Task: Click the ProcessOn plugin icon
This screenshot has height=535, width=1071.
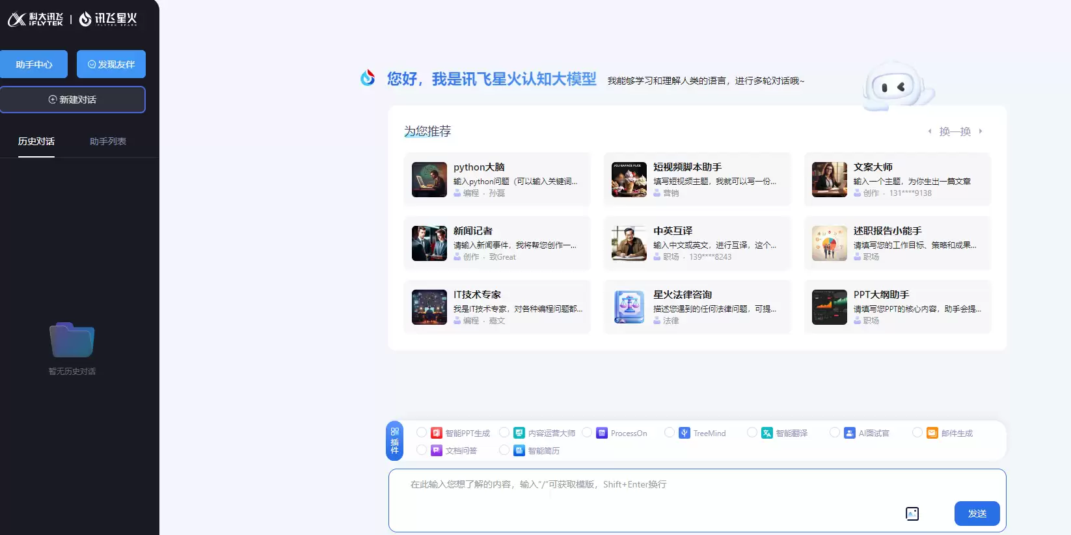Action: (x=602, y=433)
